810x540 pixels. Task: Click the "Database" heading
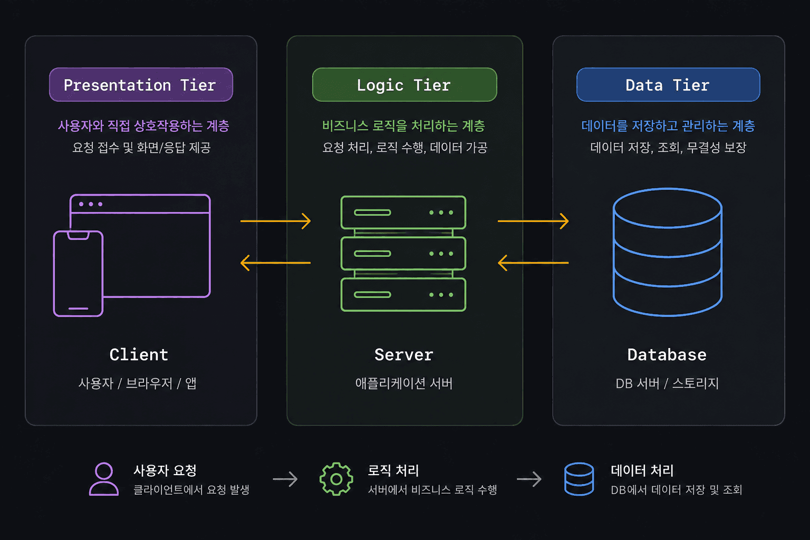coord(667,354)
